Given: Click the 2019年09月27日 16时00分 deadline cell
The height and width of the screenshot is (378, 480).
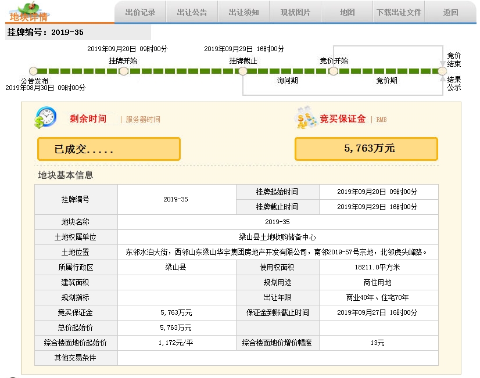Looking at the screenshot, I should (x=378, y=312).
